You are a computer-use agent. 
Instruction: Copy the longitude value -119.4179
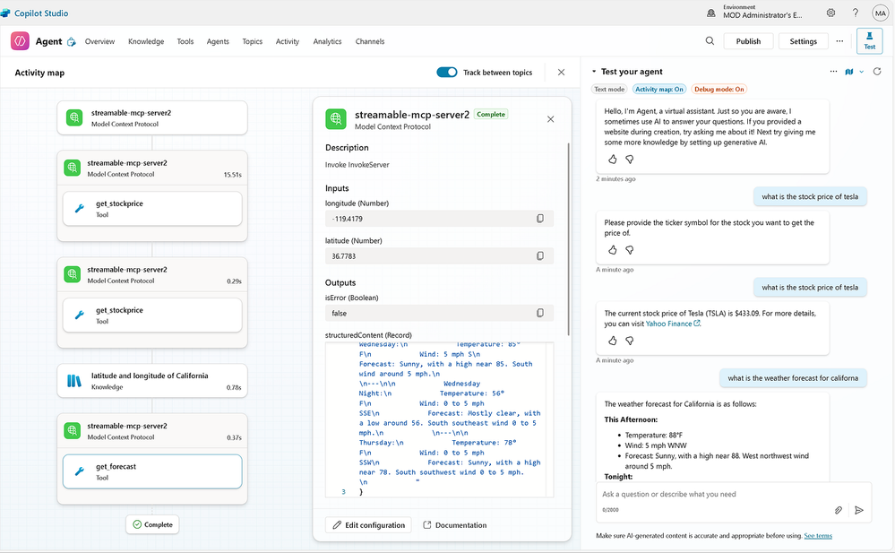(x=540, y=219)
